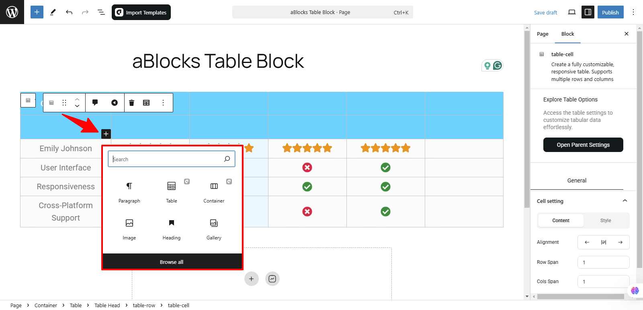
Task: Click the black add block button in cell
Action: click(106, 134)
